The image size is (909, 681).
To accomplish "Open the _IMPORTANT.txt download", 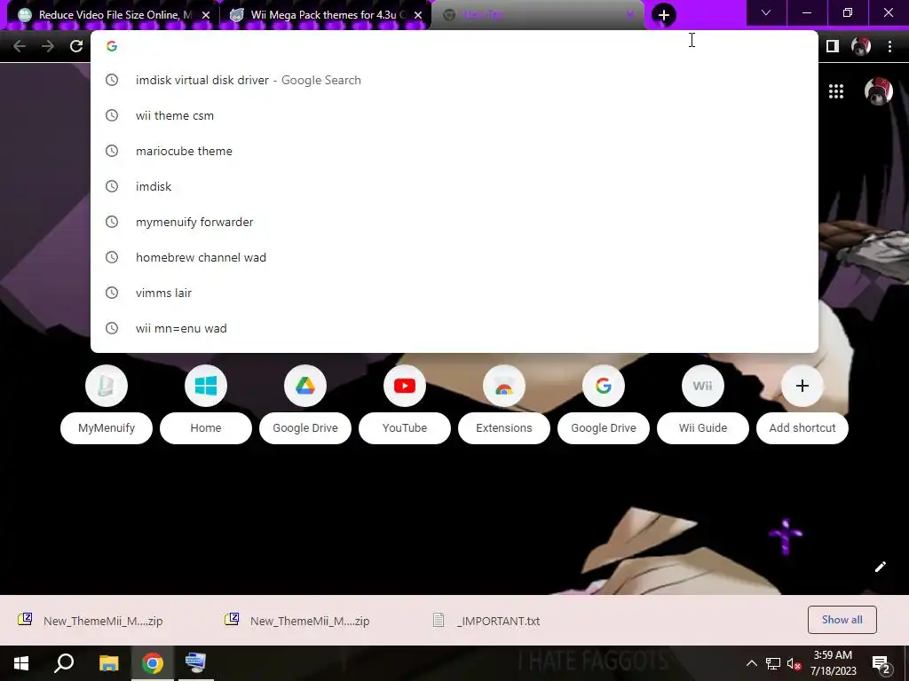I will coord(487,621).
